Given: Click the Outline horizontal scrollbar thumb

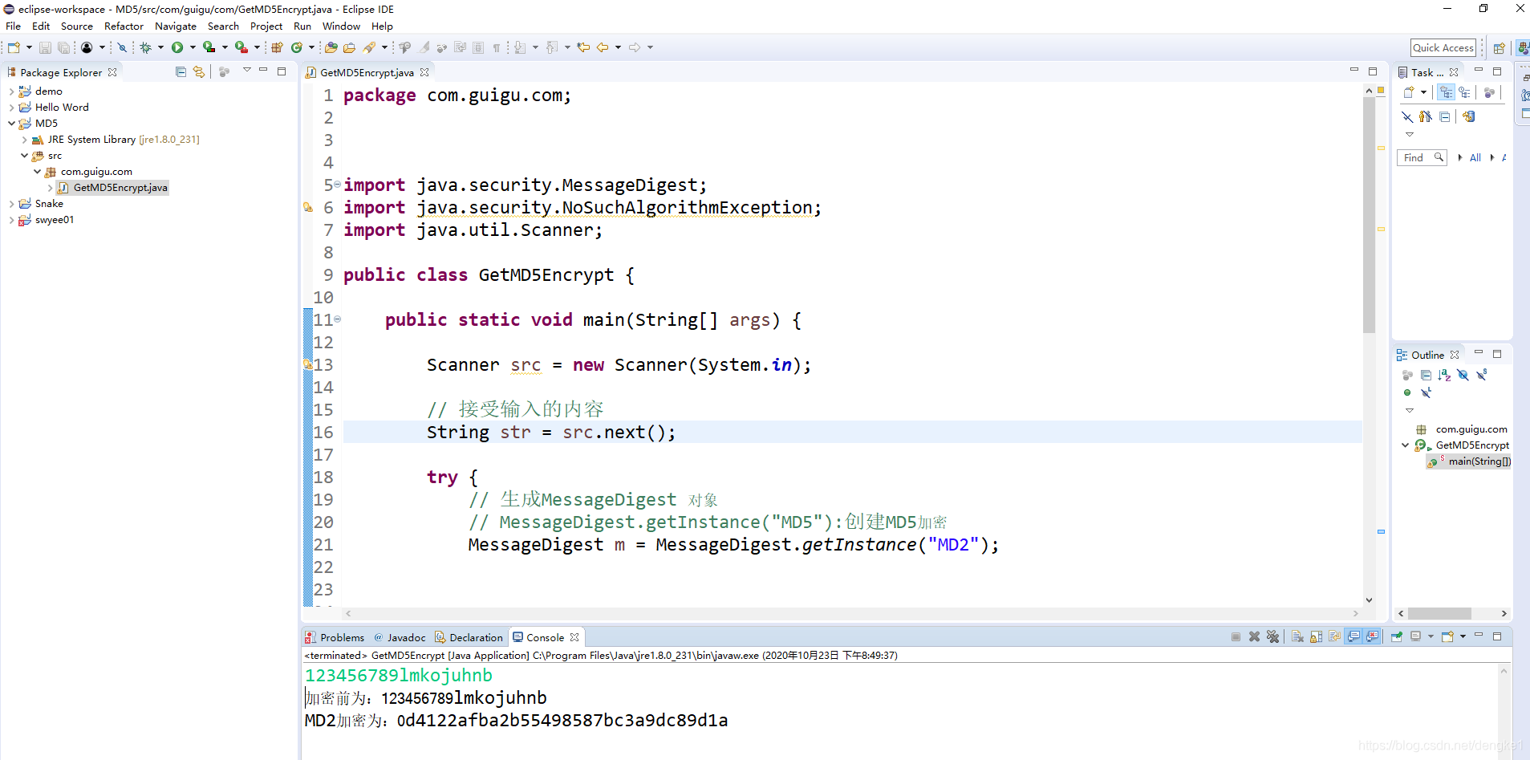Looking at the screenshot, I should tap(1439, 613).
